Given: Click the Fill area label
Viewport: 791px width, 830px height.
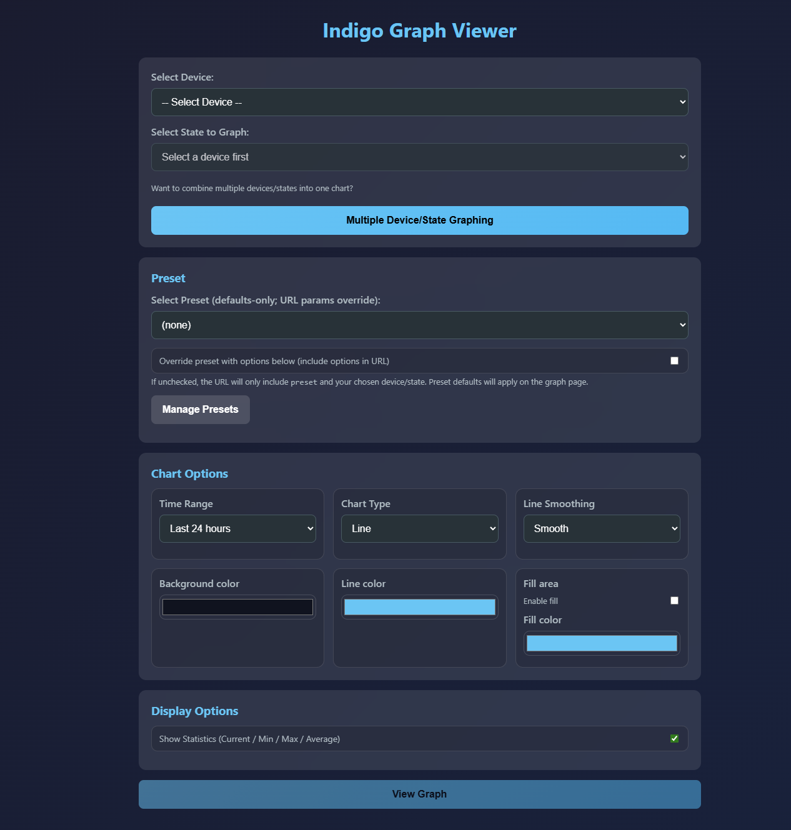Looking at the screenshot, I should (x=540, y=583).
